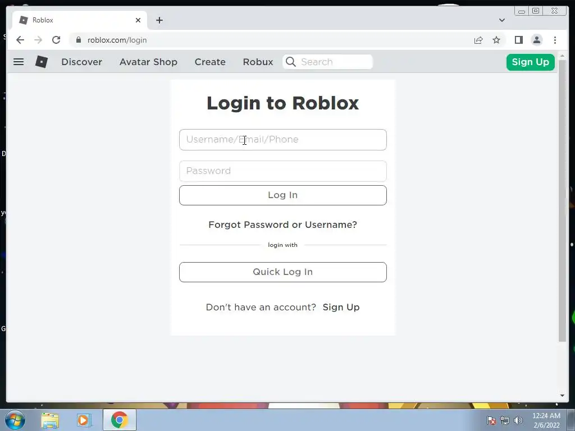Open the Roblox hamburger navigation menu
Screen dimensions: 575x431
pos(19,62)
